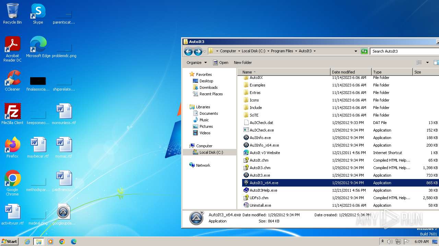The width and height of the screenshot is (439, 246).
Task: Change view with the view icon
Action: [419, 63]
